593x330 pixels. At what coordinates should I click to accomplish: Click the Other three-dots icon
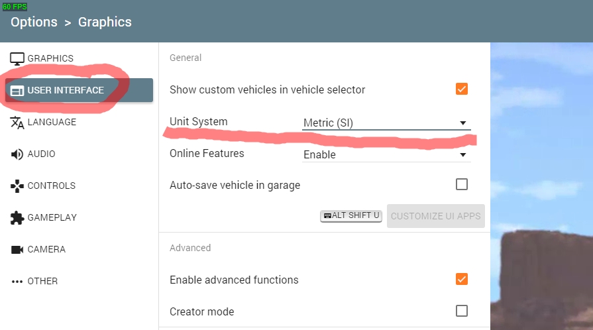point(17,281)
